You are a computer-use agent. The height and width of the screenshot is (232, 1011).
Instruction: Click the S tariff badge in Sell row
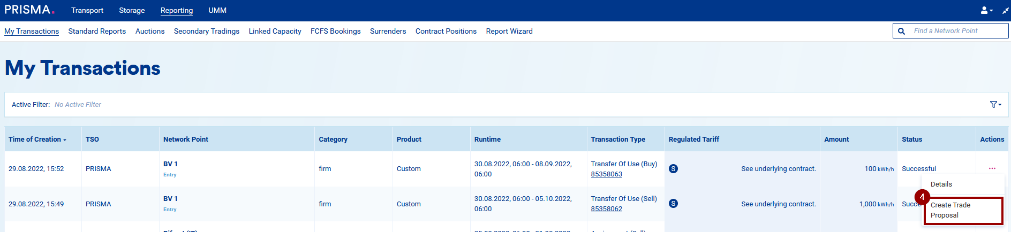pyautogui.click(x=674, y=204)
